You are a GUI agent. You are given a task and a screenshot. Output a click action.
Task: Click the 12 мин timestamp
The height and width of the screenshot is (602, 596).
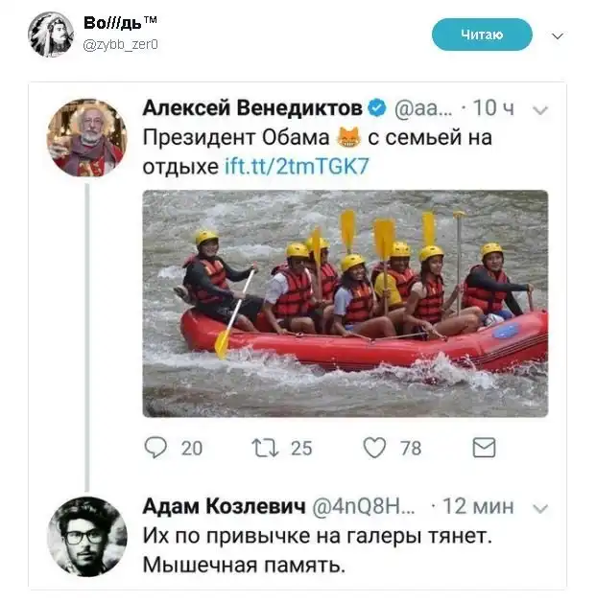pyautogui.click(x=478, y=506)
